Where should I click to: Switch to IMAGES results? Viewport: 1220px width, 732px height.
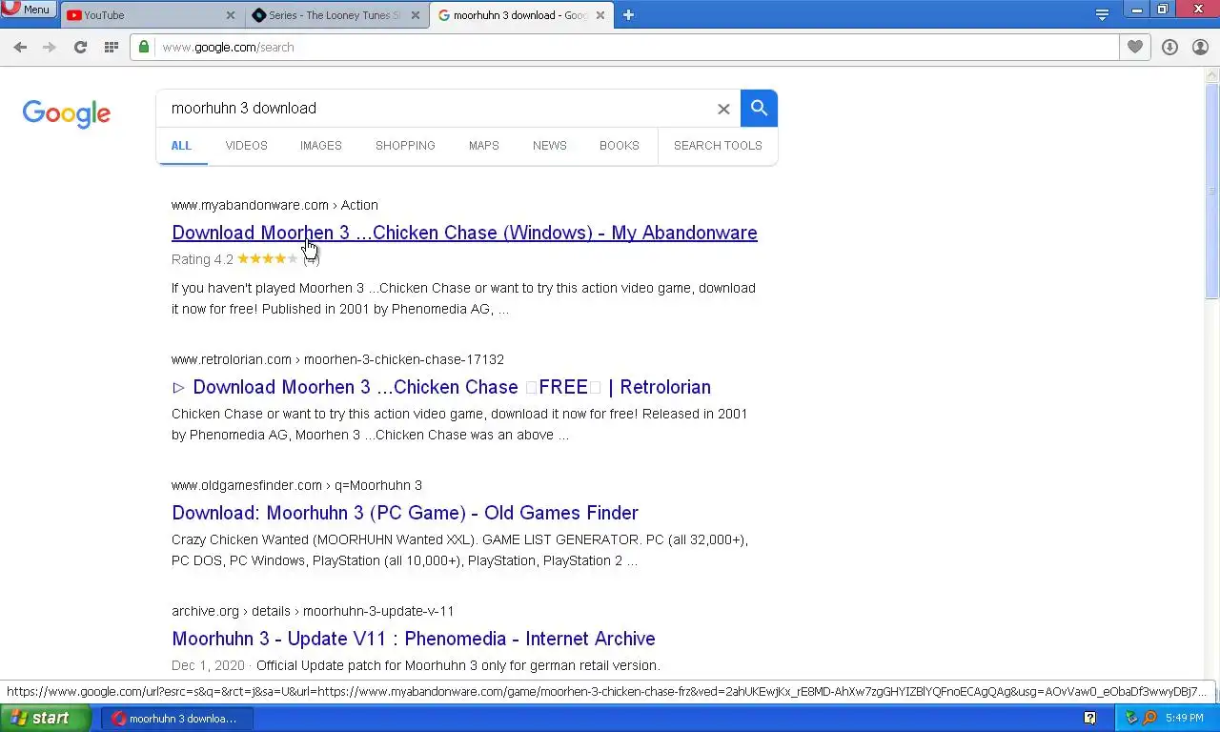[x=320, y=146]
